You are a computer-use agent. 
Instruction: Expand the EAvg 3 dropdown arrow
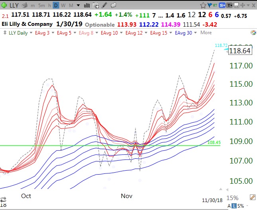pyautogui.click(x=53, y=33)
